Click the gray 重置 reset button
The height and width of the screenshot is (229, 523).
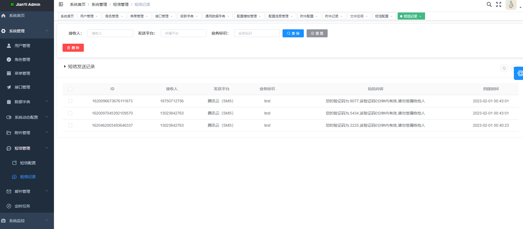[x=317, y=33]
